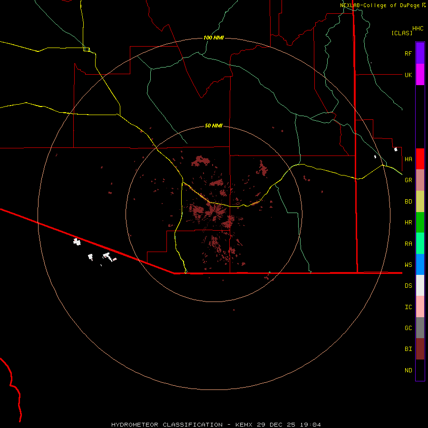Click the HA red legend swatch

[420, 159]
